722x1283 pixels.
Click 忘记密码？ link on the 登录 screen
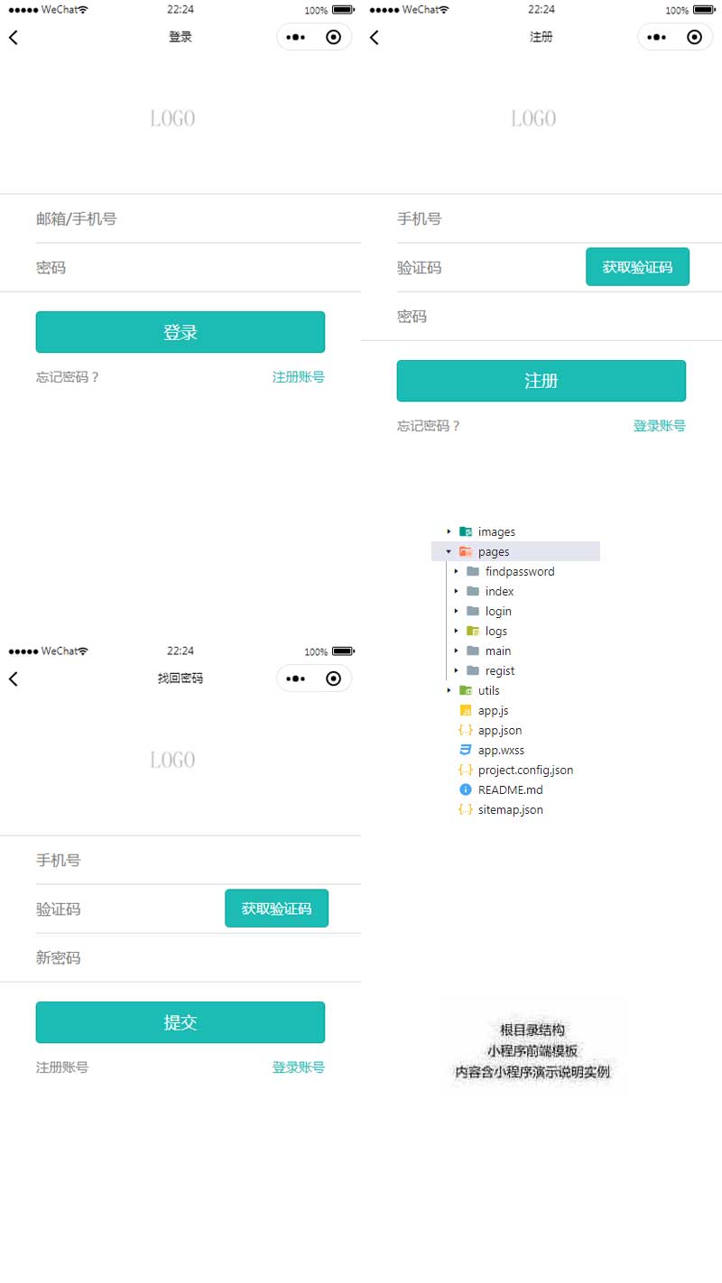pos(68,377)
